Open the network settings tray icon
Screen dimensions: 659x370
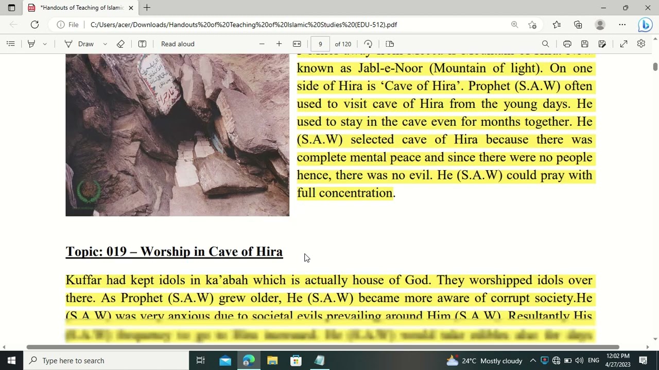(x=556, y=361)
